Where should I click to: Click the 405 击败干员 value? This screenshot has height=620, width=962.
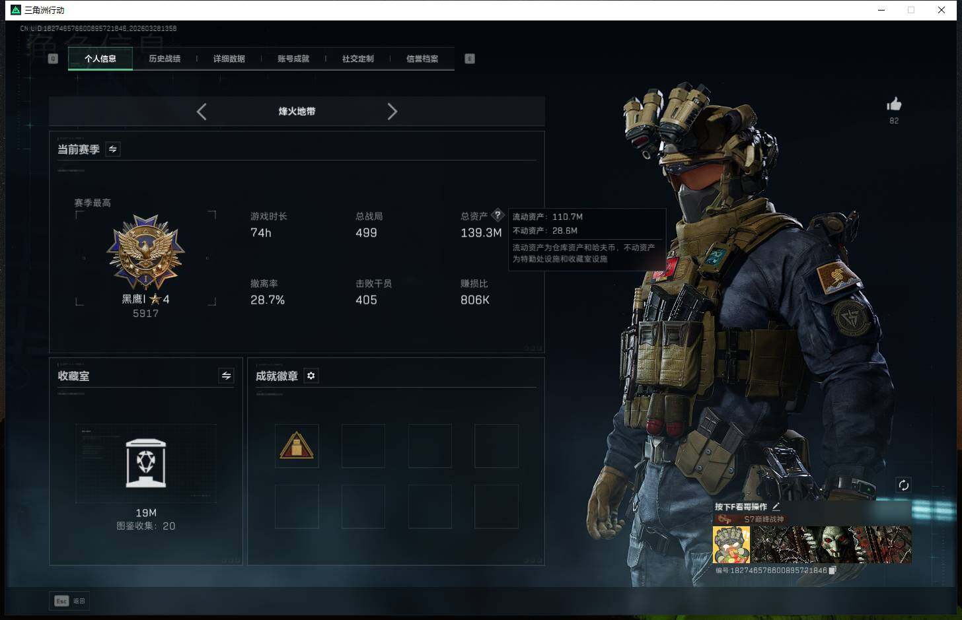coord(366,300)
